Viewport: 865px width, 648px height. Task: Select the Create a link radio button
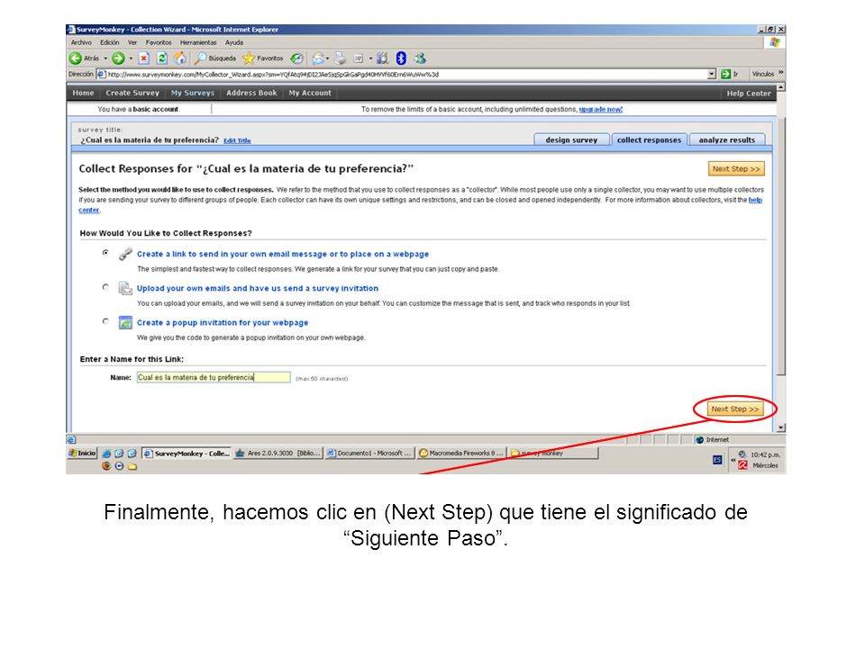coord(105,253)
